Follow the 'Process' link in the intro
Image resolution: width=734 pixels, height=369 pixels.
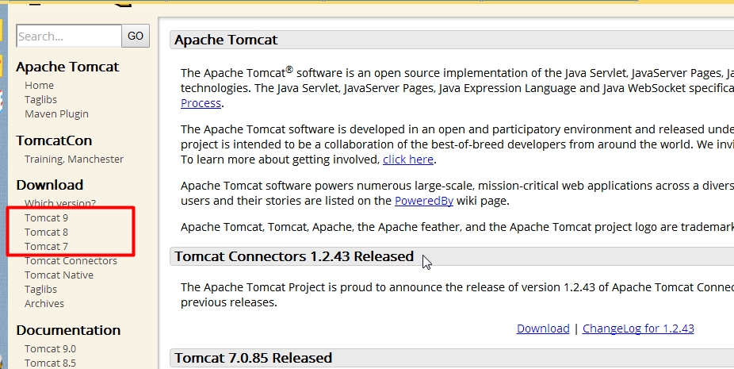(x=201, y=103)
